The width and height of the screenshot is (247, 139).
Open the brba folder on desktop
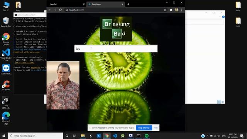click(238, 7)
